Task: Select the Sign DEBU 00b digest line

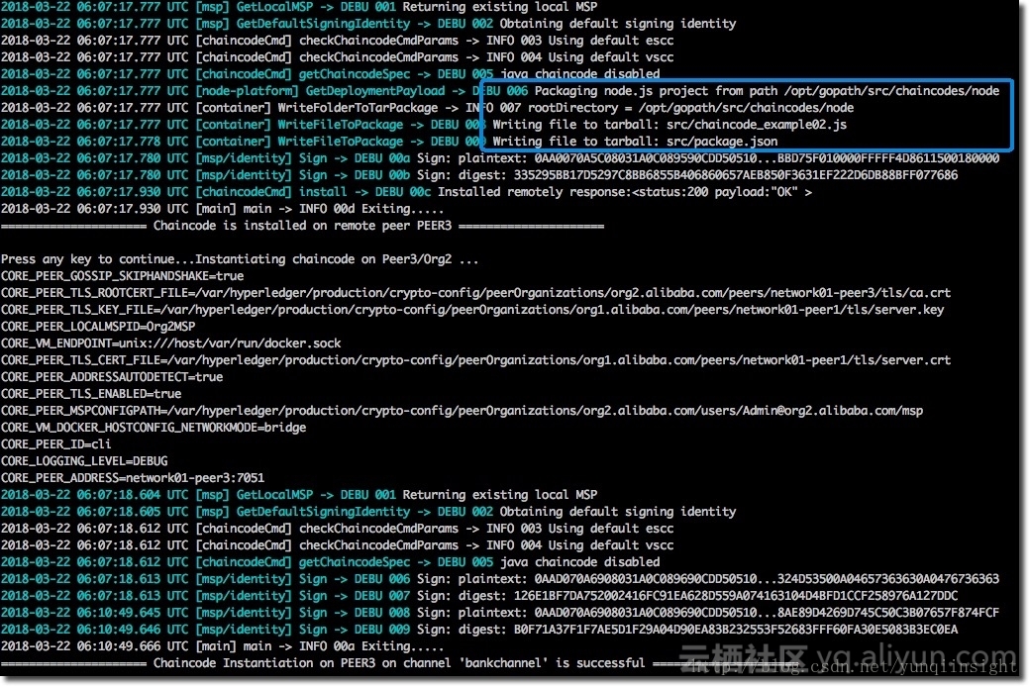Action: 479,175
